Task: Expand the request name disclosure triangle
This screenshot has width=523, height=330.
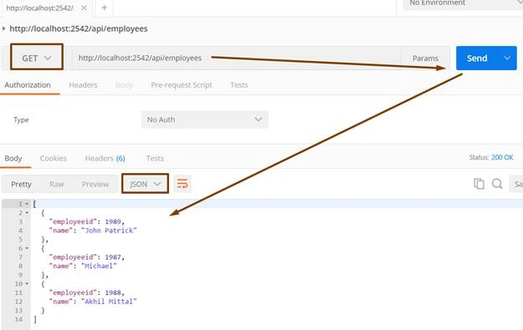Action: 3,28
